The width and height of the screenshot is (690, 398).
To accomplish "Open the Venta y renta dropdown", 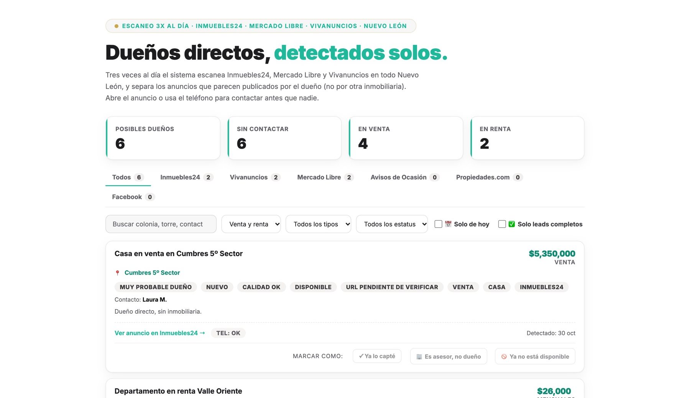I will click(x=251, y=224).
